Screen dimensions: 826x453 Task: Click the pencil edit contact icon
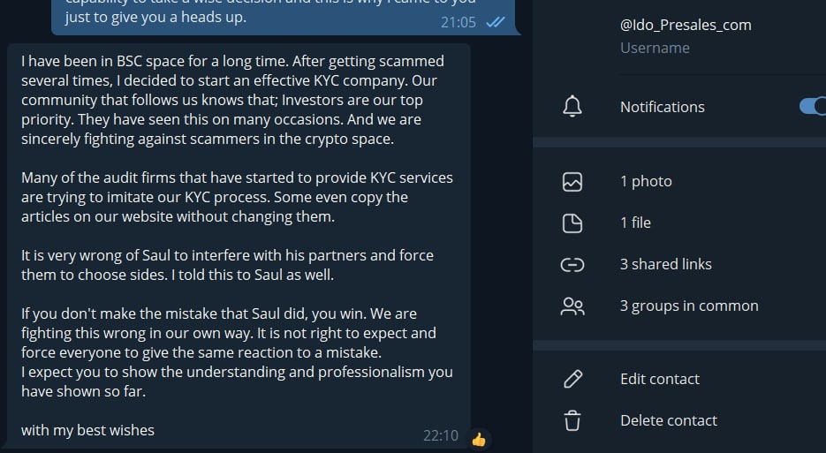(x=572, y=380)
